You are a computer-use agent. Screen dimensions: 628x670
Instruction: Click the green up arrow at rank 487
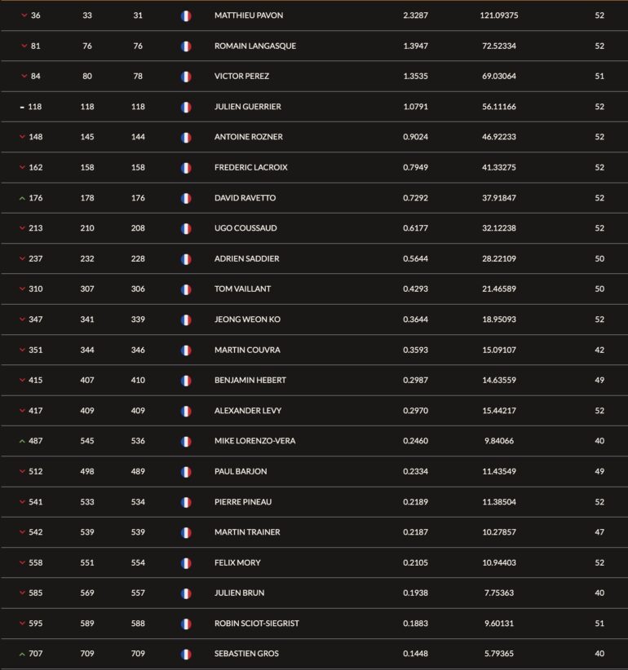[22, 441]
